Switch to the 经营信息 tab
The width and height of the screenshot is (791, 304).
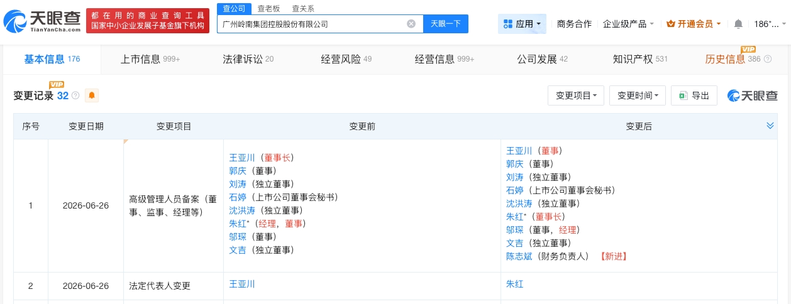click(x=445, y=59)
